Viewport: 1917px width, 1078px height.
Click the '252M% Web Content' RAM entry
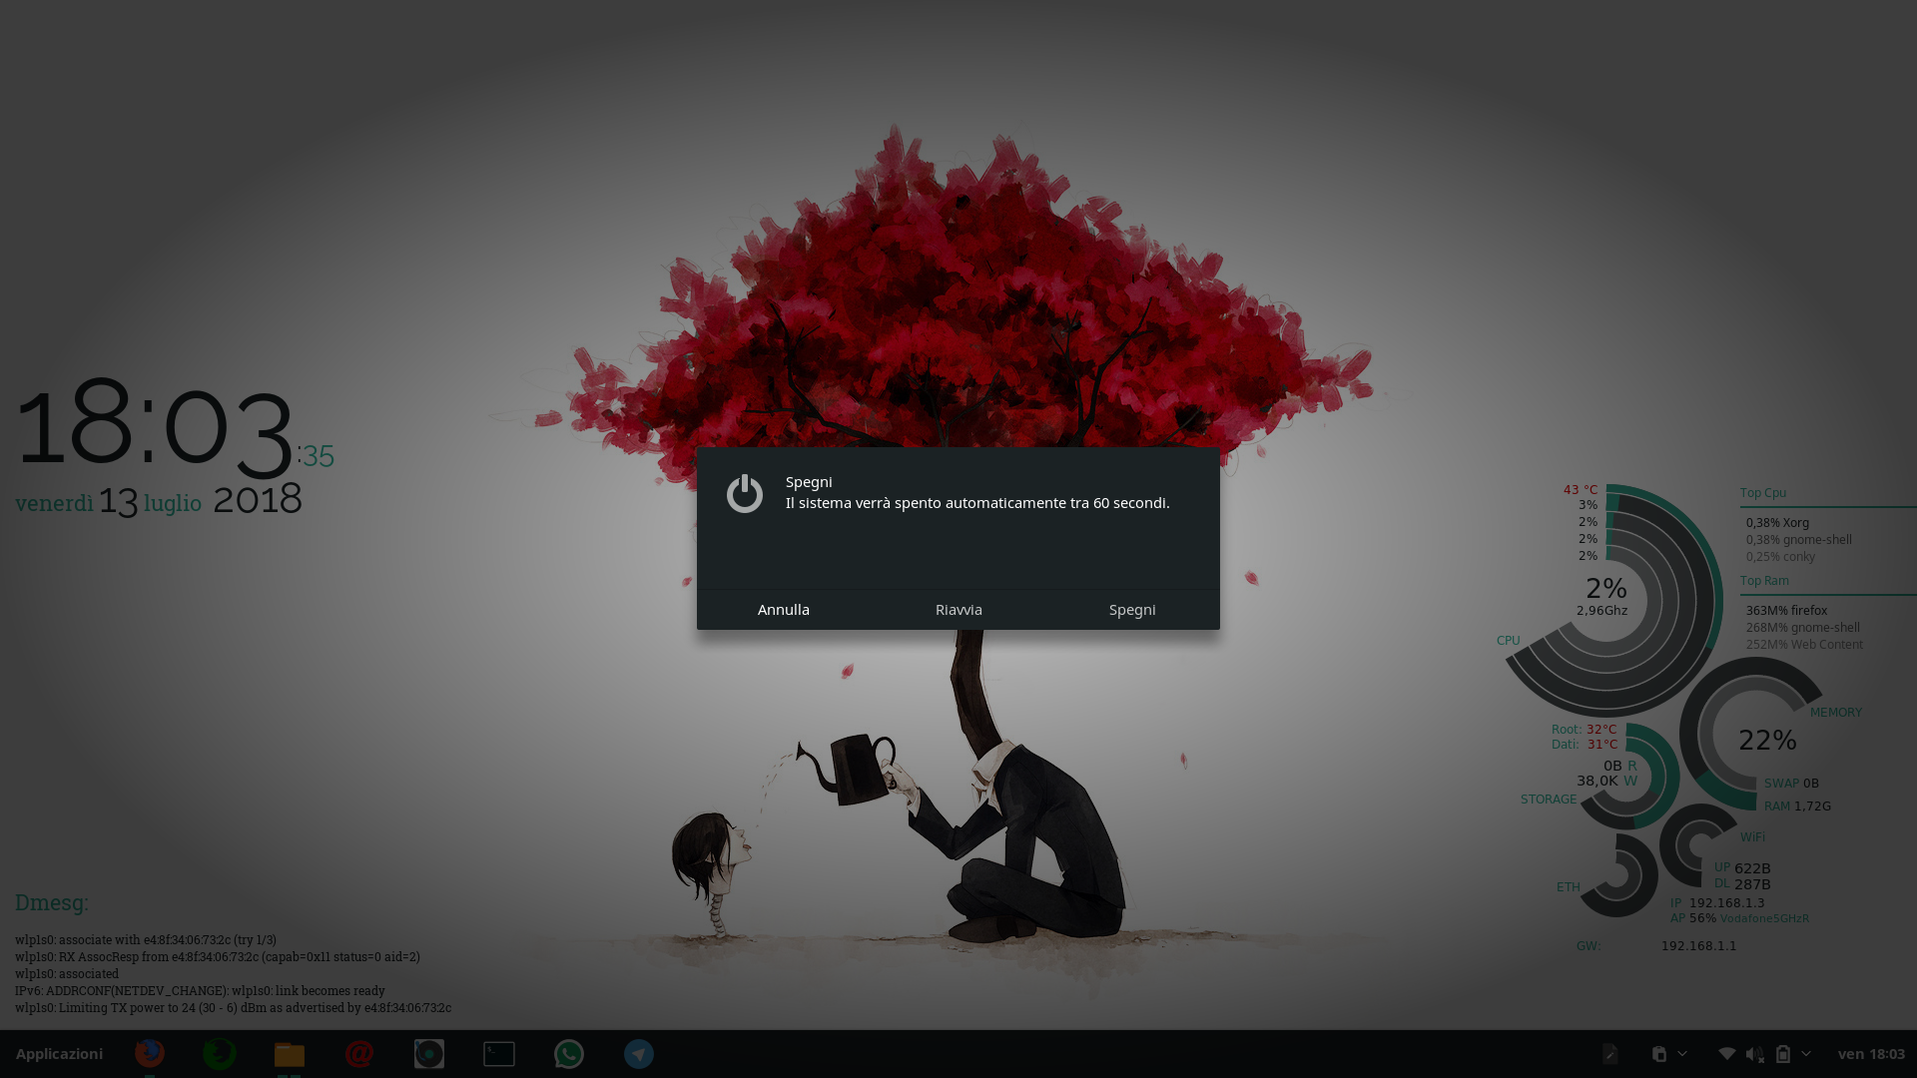(1804, 645)
